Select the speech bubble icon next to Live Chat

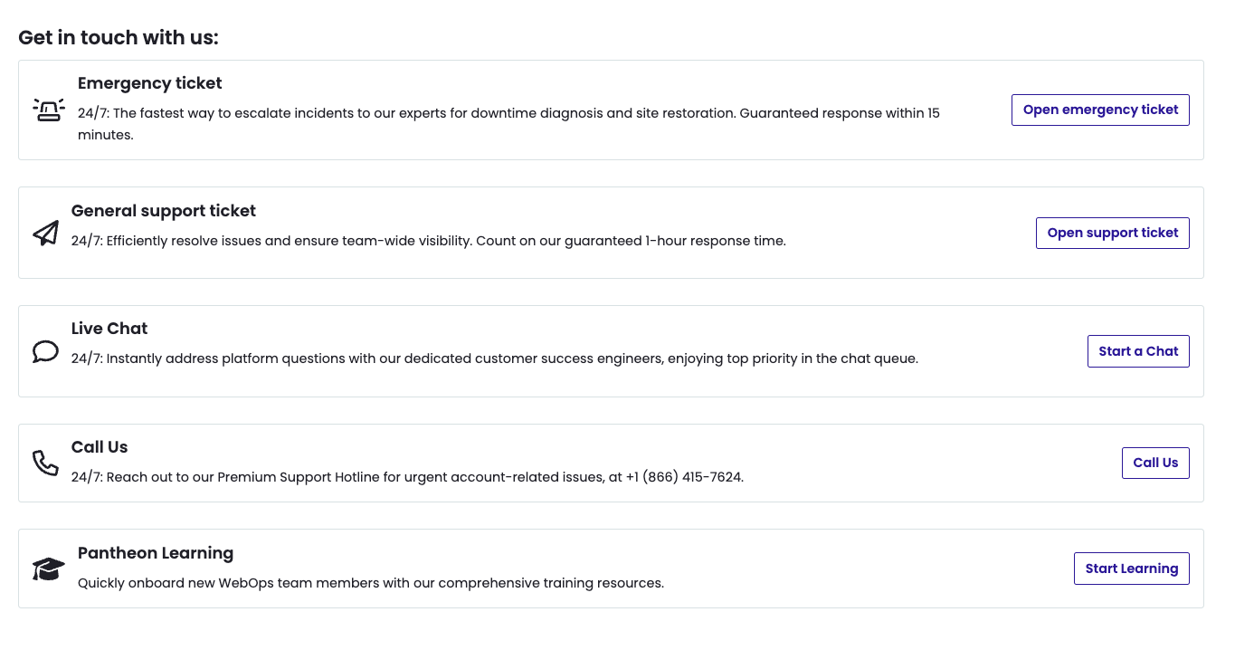click(44, 351)
